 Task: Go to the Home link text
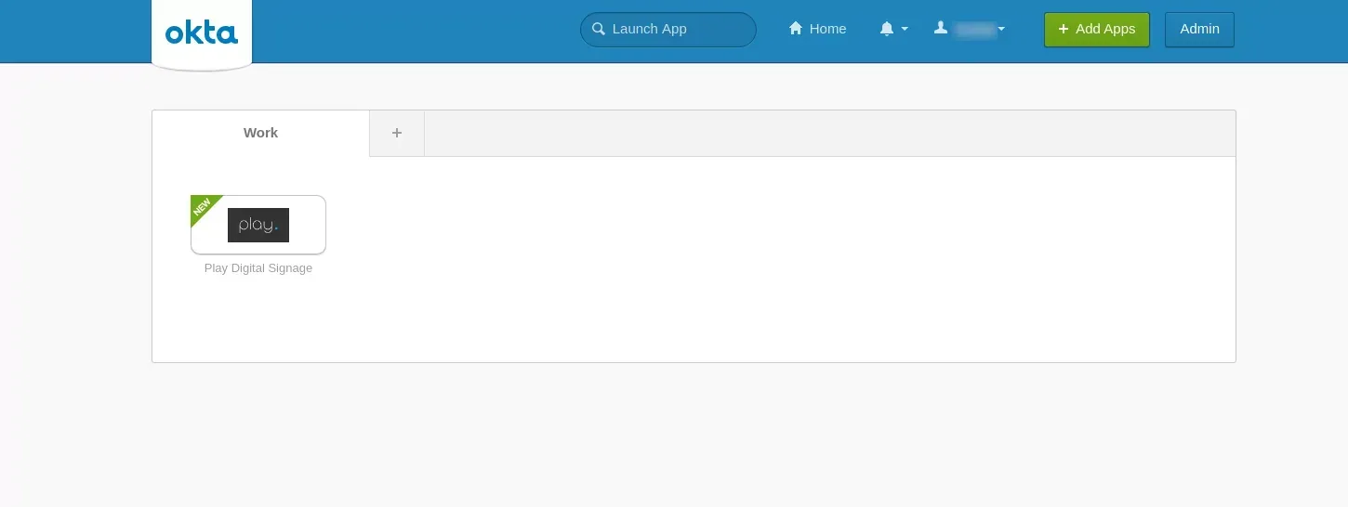coord(827,29)
